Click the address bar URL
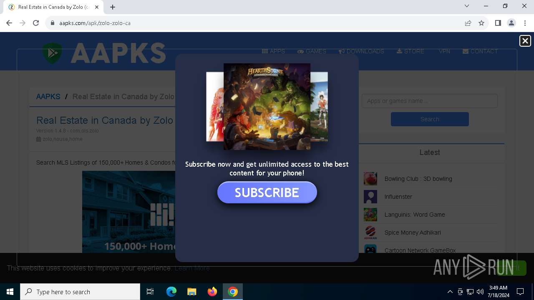This screenshot has width=534, height=300. pos(95,23)
